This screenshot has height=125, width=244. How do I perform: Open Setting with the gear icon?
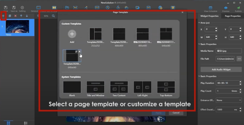click(x=22, y=8)
